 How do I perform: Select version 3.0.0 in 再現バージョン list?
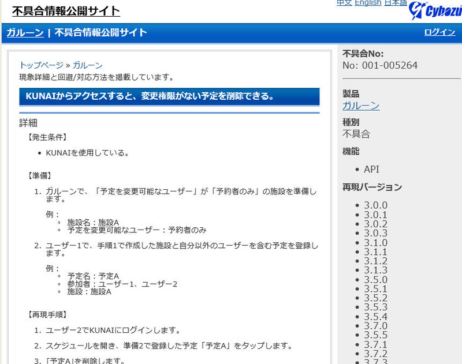pyautogui.click(x=375, y=205)
